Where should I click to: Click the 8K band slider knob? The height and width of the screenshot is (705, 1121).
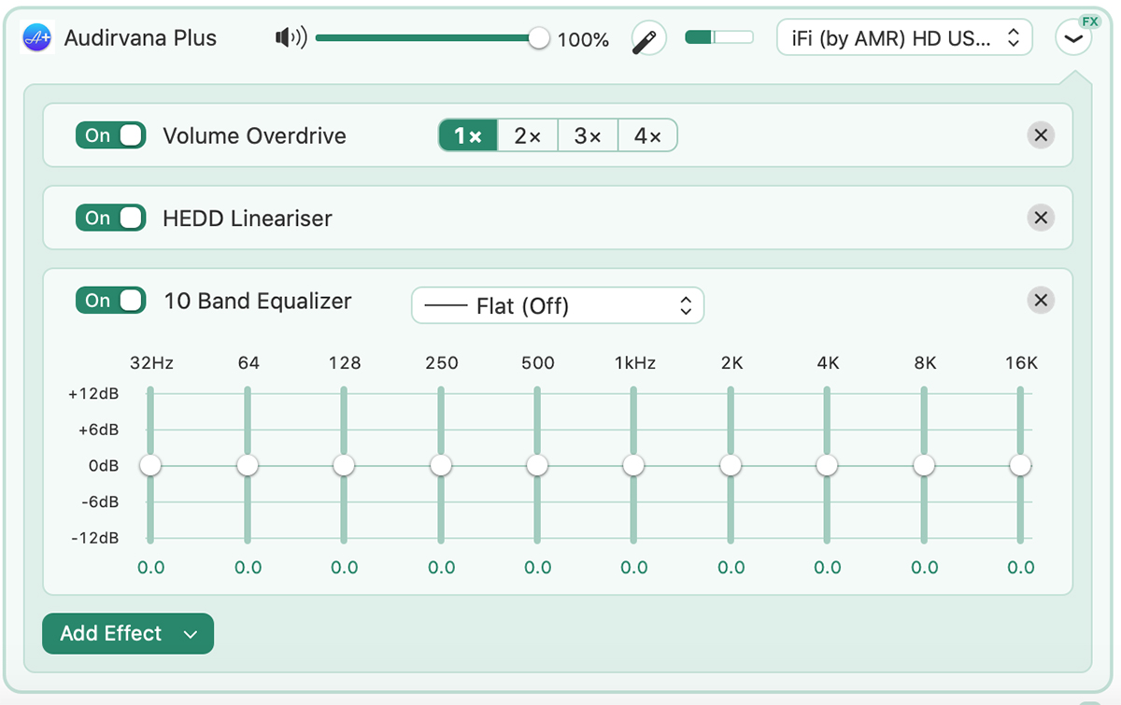[x=924, y=465]
